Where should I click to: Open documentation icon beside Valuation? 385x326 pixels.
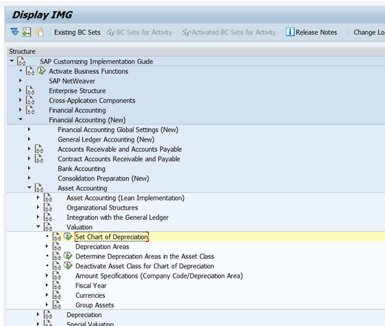(48, 227)
